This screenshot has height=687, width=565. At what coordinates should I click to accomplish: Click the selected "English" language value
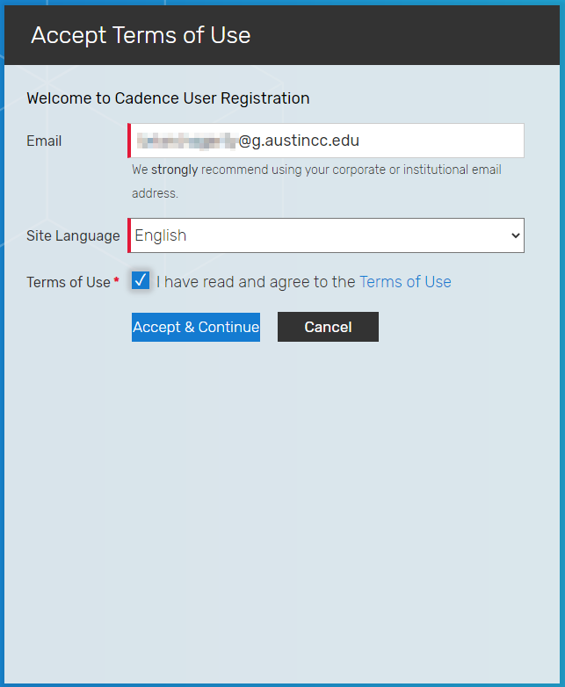(x=161, y=235)
